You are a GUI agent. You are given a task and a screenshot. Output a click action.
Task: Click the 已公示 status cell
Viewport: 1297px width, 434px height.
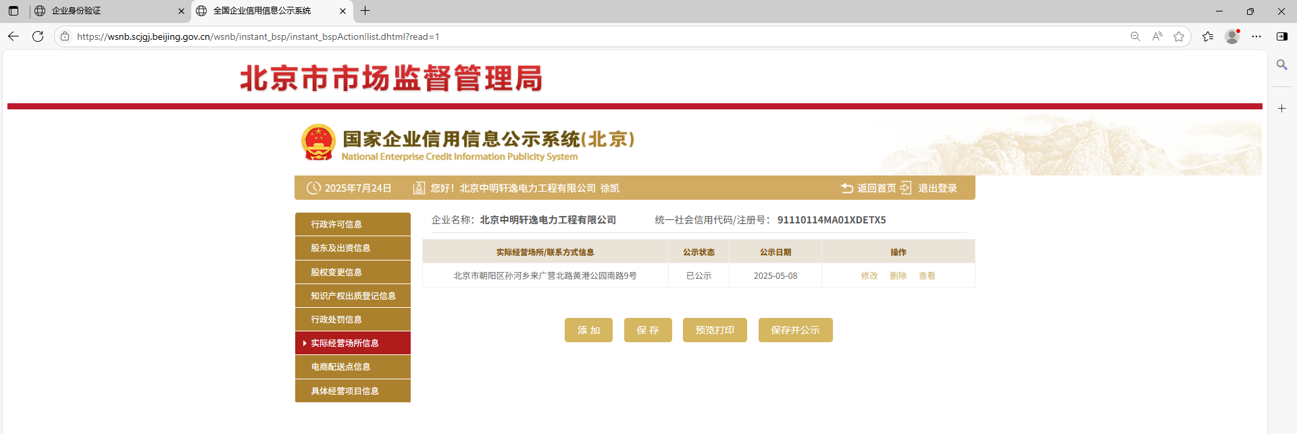pos(698,275)
